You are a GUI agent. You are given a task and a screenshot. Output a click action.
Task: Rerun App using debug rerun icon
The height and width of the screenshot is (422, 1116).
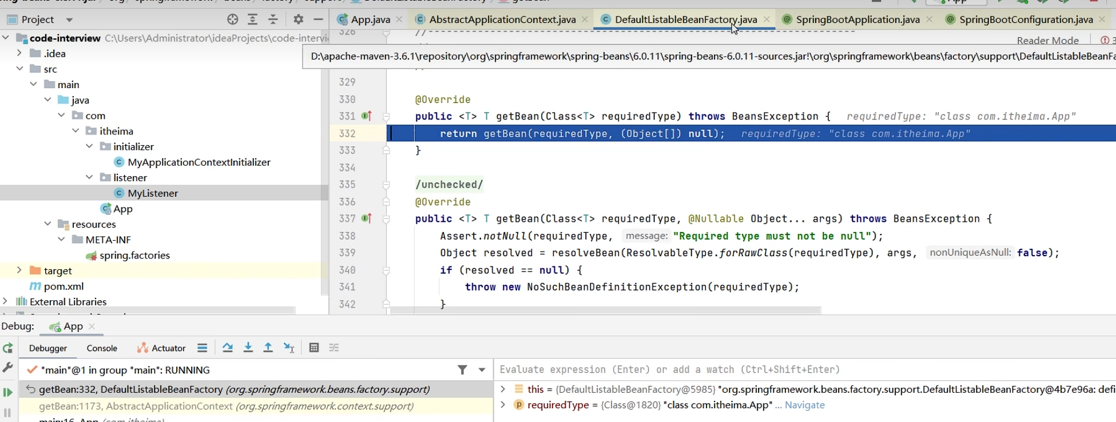click(8, 348)
